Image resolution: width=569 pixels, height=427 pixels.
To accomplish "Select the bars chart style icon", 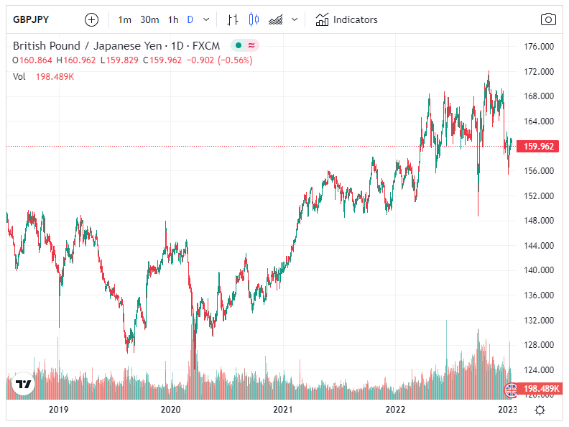I will (x=232, y=19).
